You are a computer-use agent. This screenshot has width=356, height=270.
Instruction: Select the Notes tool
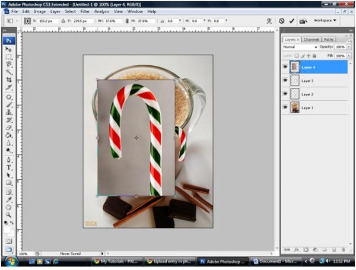[9, 192]
